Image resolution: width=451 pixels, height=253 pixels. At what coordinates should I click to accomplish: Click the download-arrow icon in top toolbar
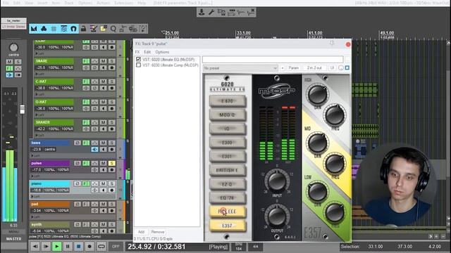[202, 12]
